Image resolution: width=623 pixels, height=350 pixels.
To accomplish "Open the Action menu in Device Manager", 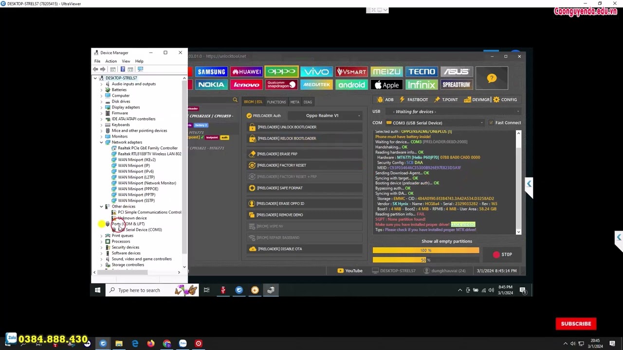I will point(111,61).
